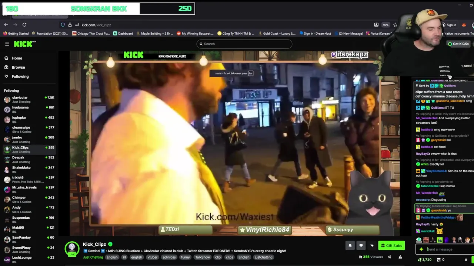Image resolution: width=474 pixels, height=266 pixels.
Task: Click the Getting Started bookmark
Action: pos(16,34)
